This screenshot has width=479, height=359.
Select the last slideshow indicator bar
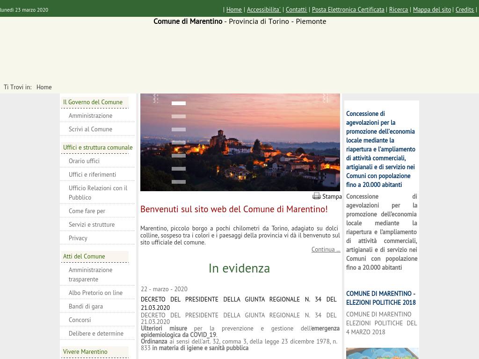pyautogui.click(x=179, y=182)
